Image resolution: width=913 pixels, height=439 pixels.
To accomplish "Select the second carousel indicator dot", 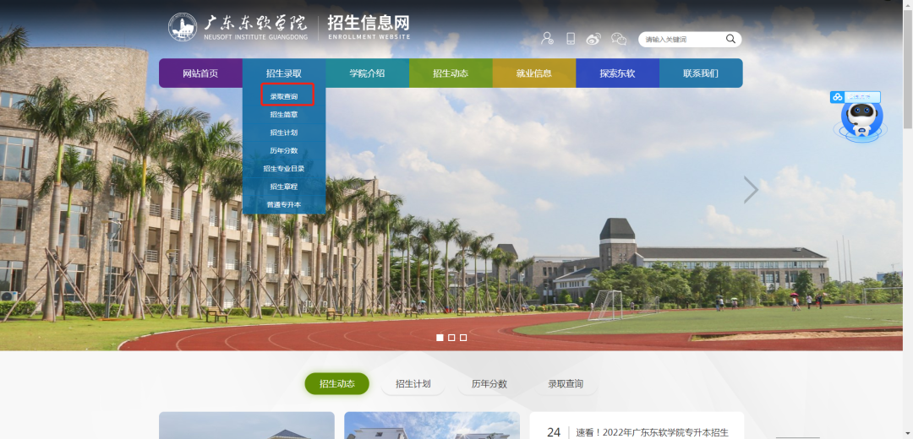I will pyautogui.click(x=451, y=338).
